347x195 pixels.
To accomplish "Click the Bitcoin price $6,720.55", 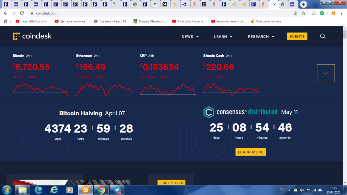I will (31, 67).
